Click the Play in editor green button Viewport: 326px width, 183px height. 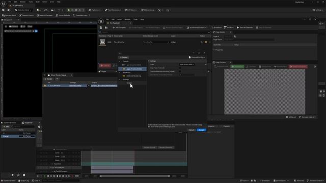pos(69,10)
